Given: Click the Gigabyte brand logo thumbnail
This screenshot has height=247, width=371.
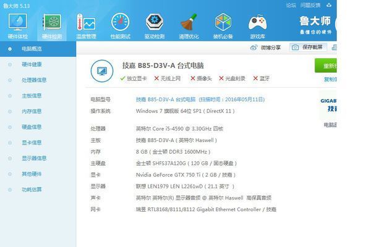Looking at the screenshot, I should pyautogui.click(x=328, y=105).
